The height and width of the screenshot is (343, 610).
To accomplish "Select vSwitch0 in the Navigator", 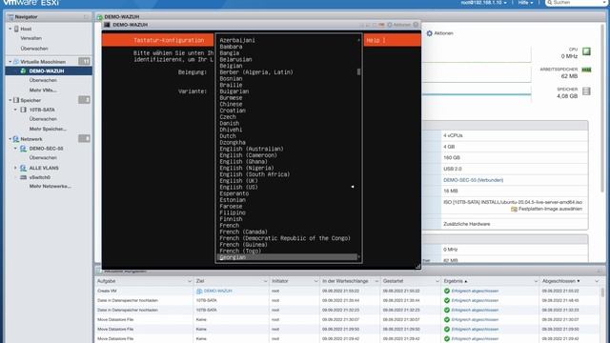I will coord(40,177).
